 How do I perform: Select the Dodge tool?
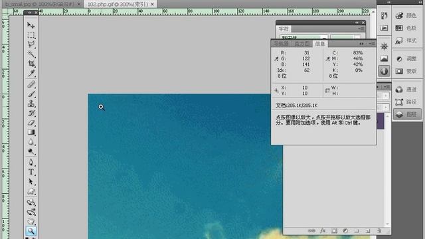[x=31, y=151]
